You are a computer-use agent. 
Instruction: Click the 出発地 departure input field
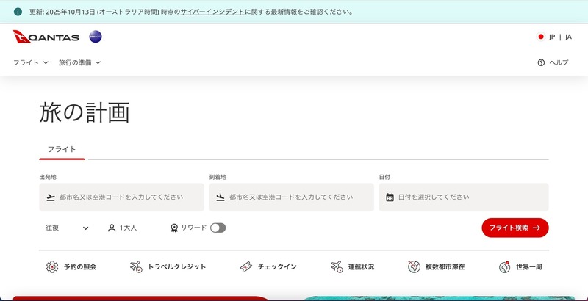click(x=121, y=197)
